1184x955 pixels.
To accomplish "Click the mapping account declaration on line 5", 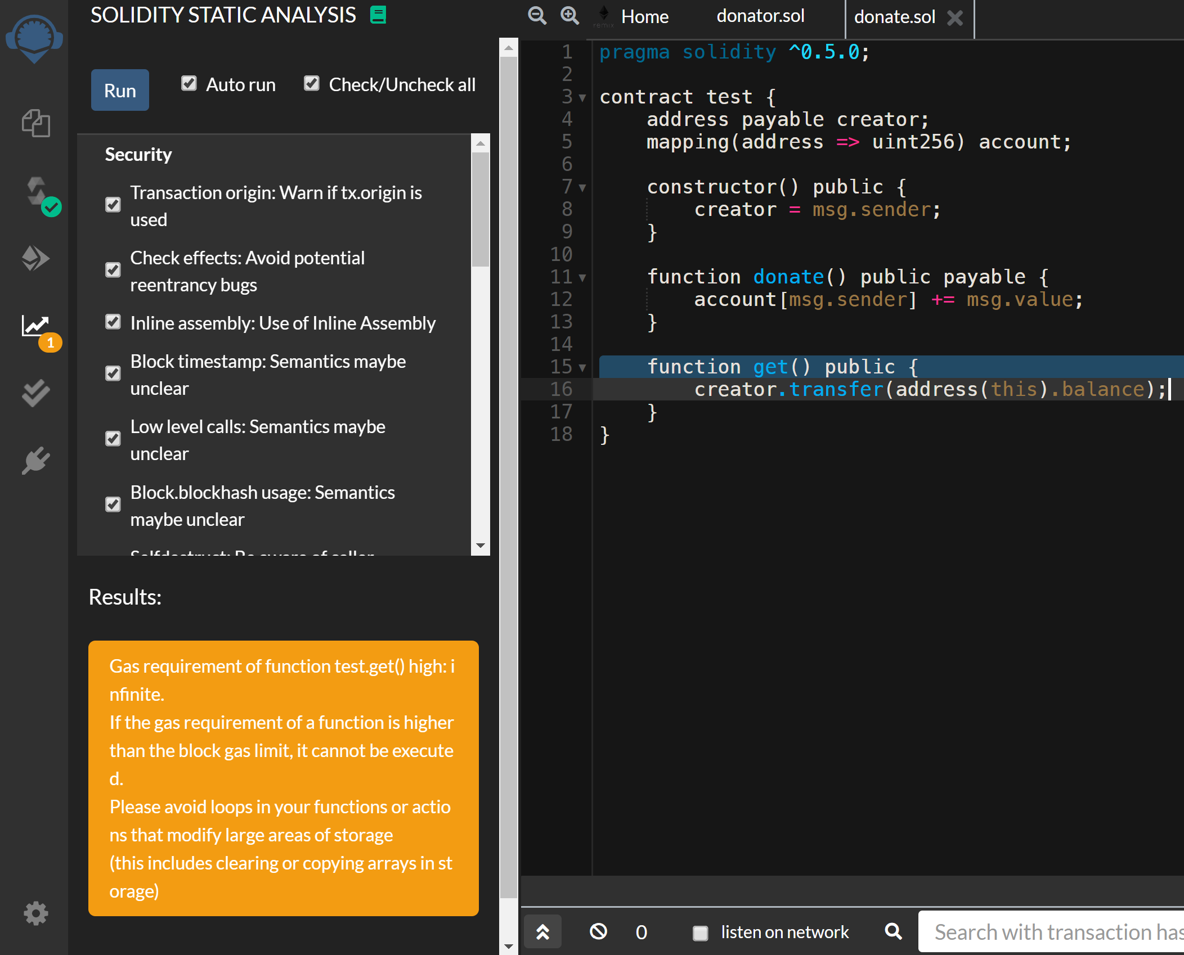I will [x=859, y=142].
